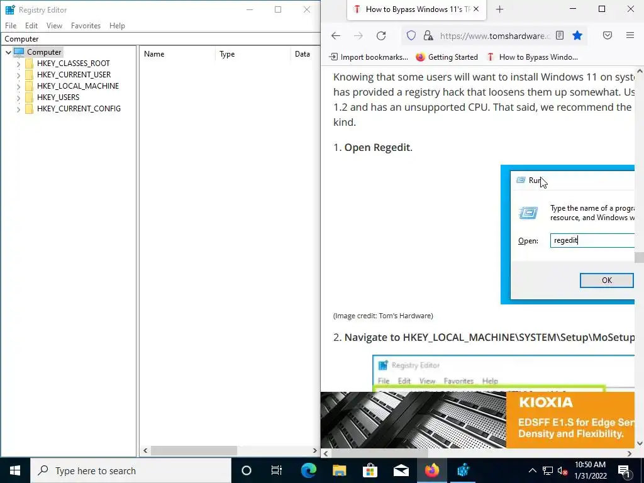Screen dimensions: 644x483
Task: Click the Kioxia EDSFF advertisement banner
Action: tap(478, 419)
